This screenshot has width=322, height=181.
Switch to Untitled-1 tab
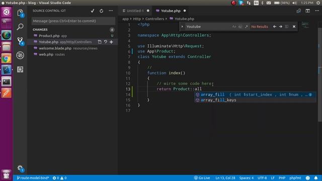[135, 11]
